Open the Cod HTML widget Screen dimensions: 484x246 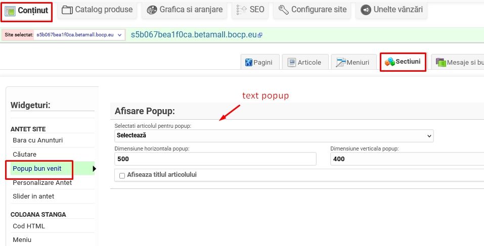29,226
